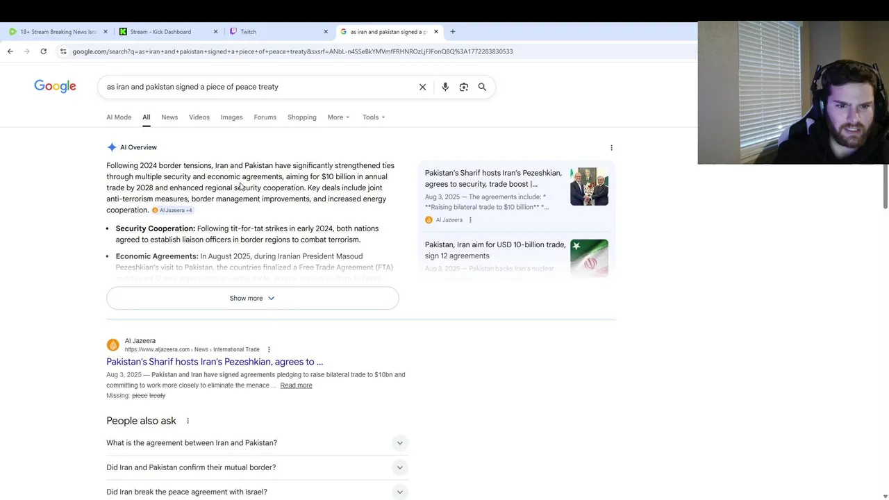889x500 pixels.
Task: Expand 'What is the agreement between Iran and Pakistan?'
Action: point(257,443)
